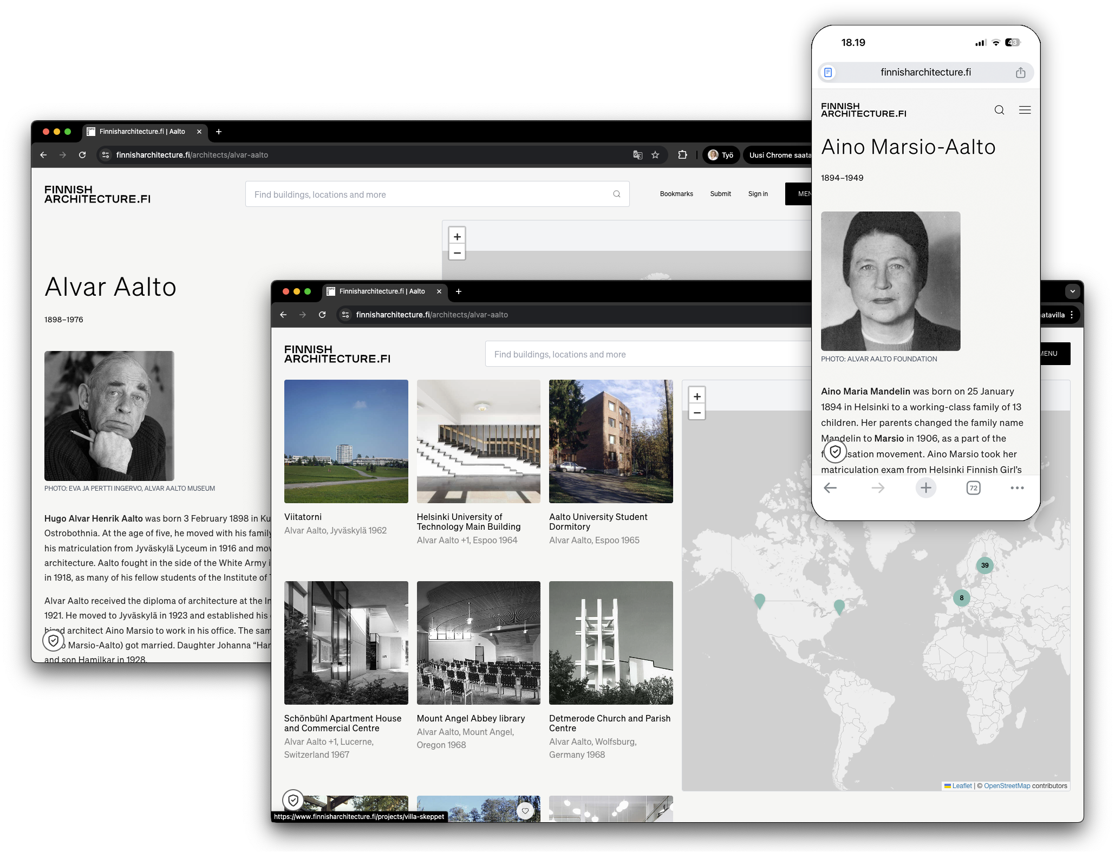Screen dimensions: 1115x865
Task: Open the 72 tabs overview on phone
Action: 973,488
